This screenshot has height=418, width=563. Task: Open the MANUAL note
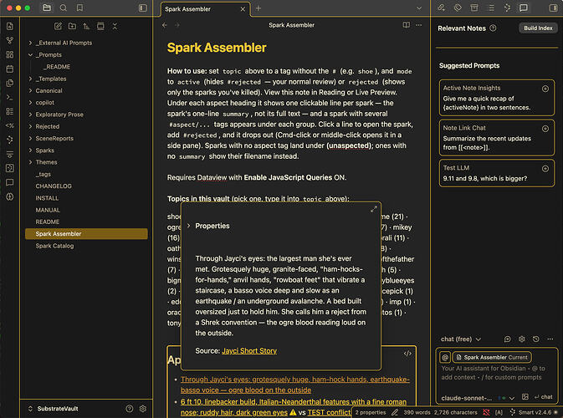(x=48, y=210)
